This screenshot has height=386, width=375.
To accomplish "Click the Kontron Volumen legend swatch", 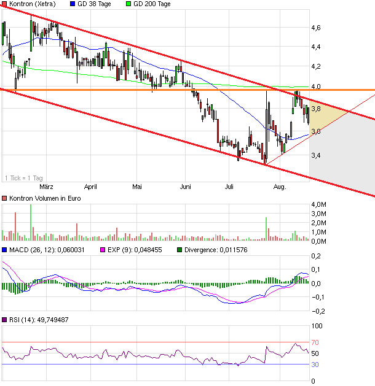I will tap(4, 198).
